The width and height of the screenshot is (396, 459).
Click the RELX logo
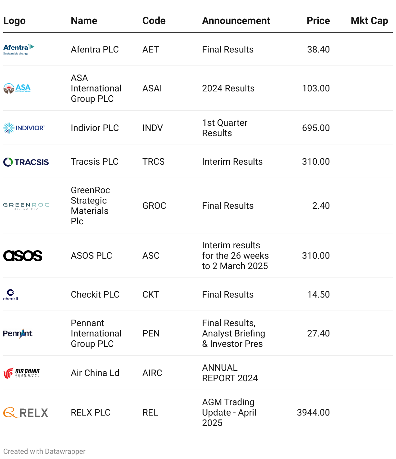point(26,413)
